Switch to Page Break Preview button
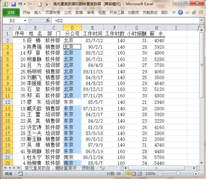Image resolution: width=206 pixels, height=179 pixels. 139,174
